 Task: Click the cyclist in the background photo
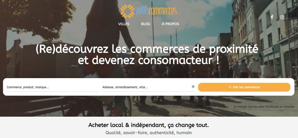coord(103,57)
